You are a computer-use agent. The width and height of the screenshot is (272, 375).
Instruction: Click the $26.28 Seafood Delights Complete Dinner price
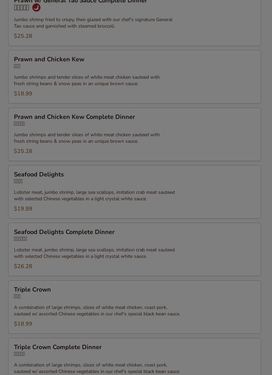tap(23, 266)
